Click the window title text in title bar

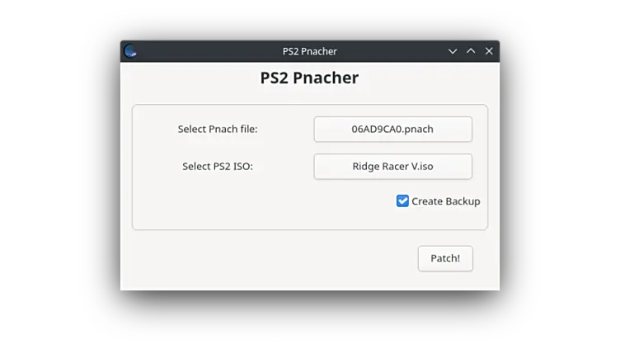coord(309,51)
